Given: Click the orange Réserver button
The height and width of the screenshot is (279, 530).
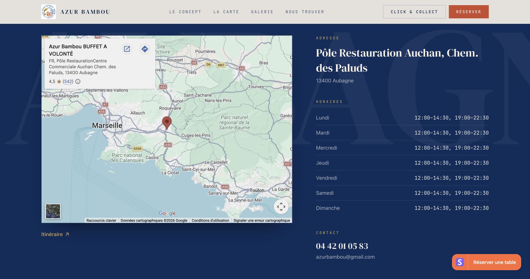Looking at the screenshot, I should click(469, 12).
